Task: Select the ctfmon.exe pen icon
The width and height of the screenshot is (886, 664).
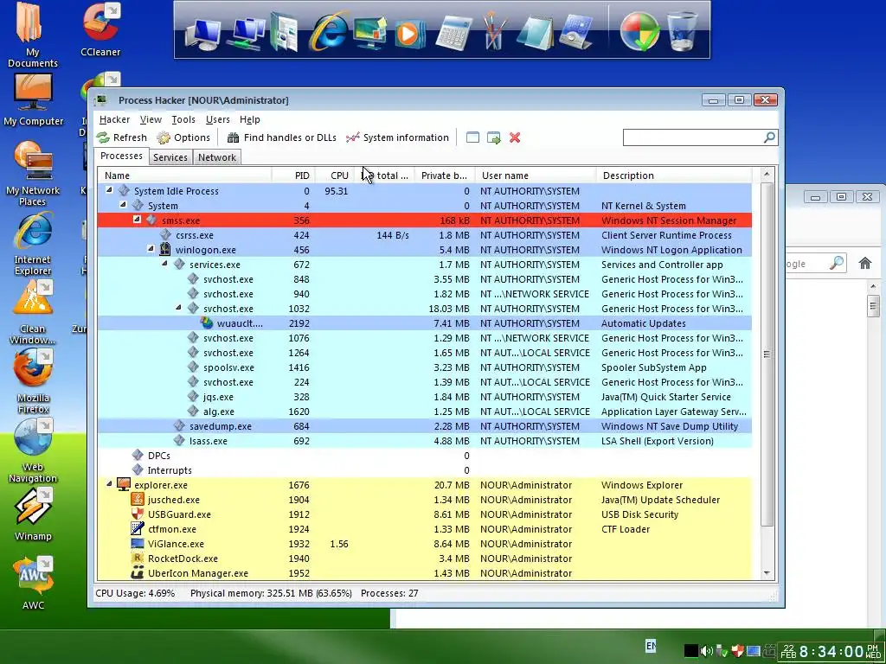Action: click(138, 528)
